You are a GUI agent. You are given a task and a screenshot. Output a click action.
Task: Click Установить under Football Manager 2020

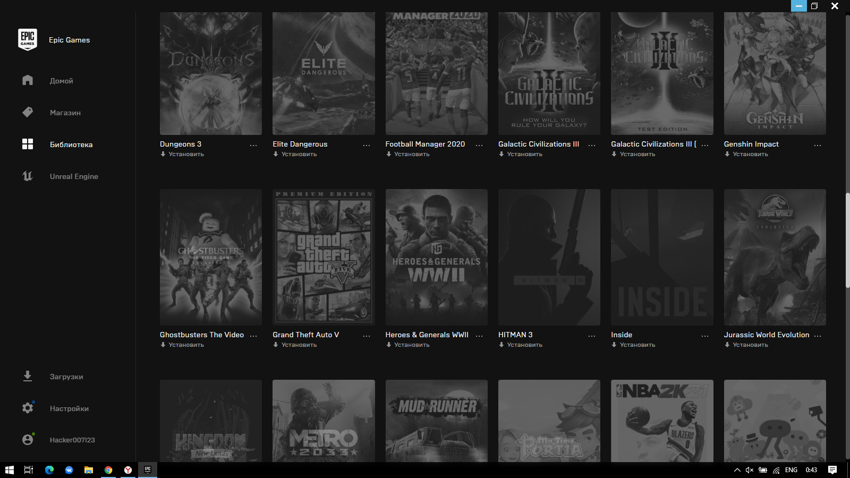pyautogui.click(x=411, y=154)
